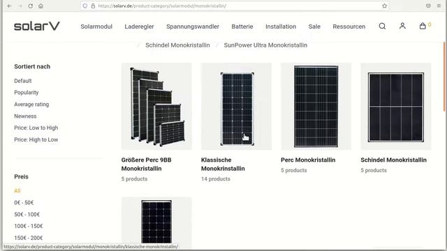Click '14 products' count text

216,179
